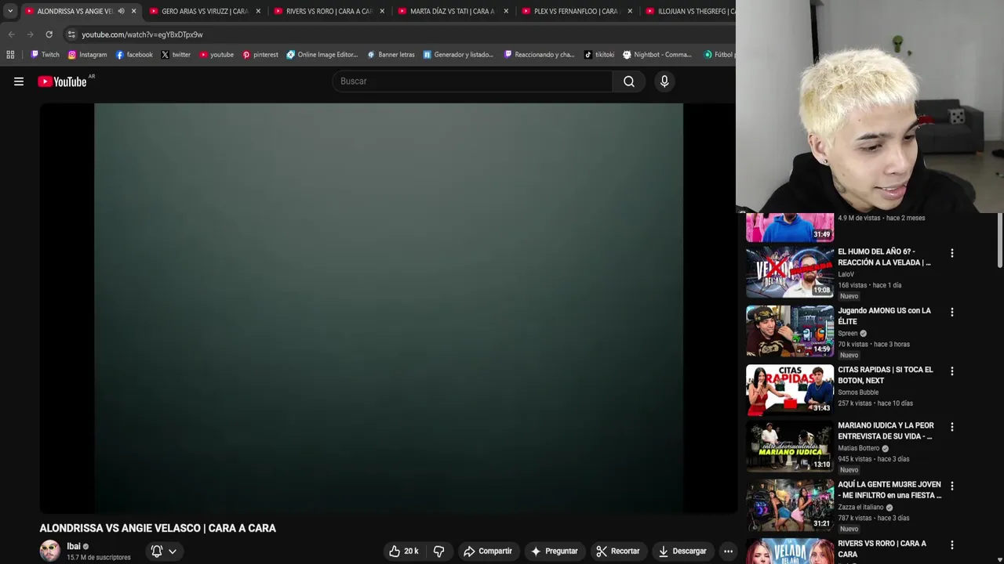Image resolution: width=1004 pixels, height=564 pixels.
Task: Switch to MARTA DÍAZ VS TATI tab
Action: point(452,11)
